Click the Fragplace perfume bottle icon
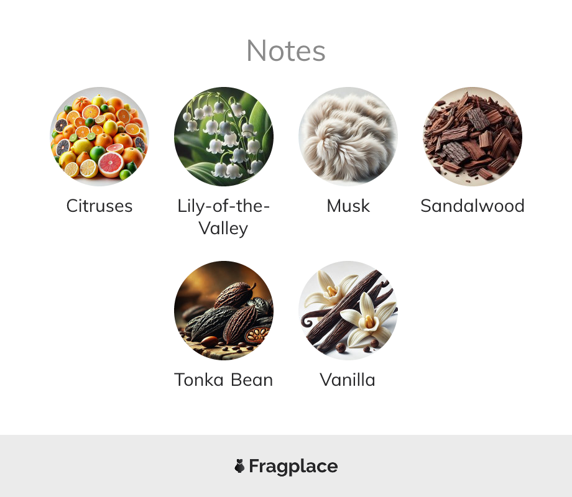The image size is (572, 497). (239, 466)
